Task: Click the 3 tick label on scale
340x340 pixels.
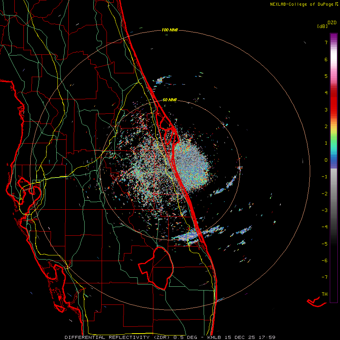Action: pyautogui.click(x=326, y=110)
